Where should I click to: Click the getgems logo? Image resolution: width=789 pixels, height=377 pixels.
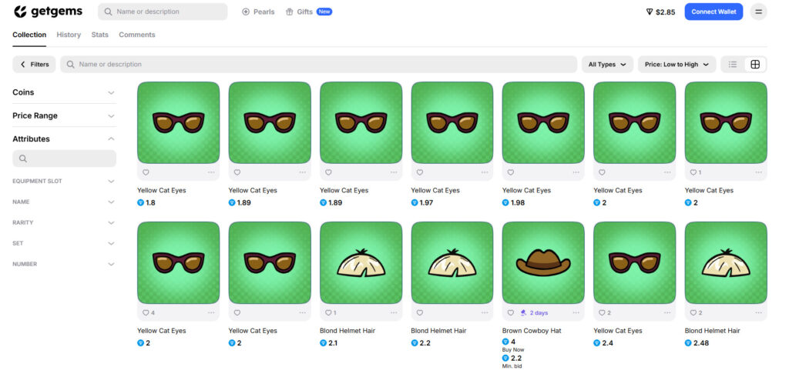(x=48, y=12)
